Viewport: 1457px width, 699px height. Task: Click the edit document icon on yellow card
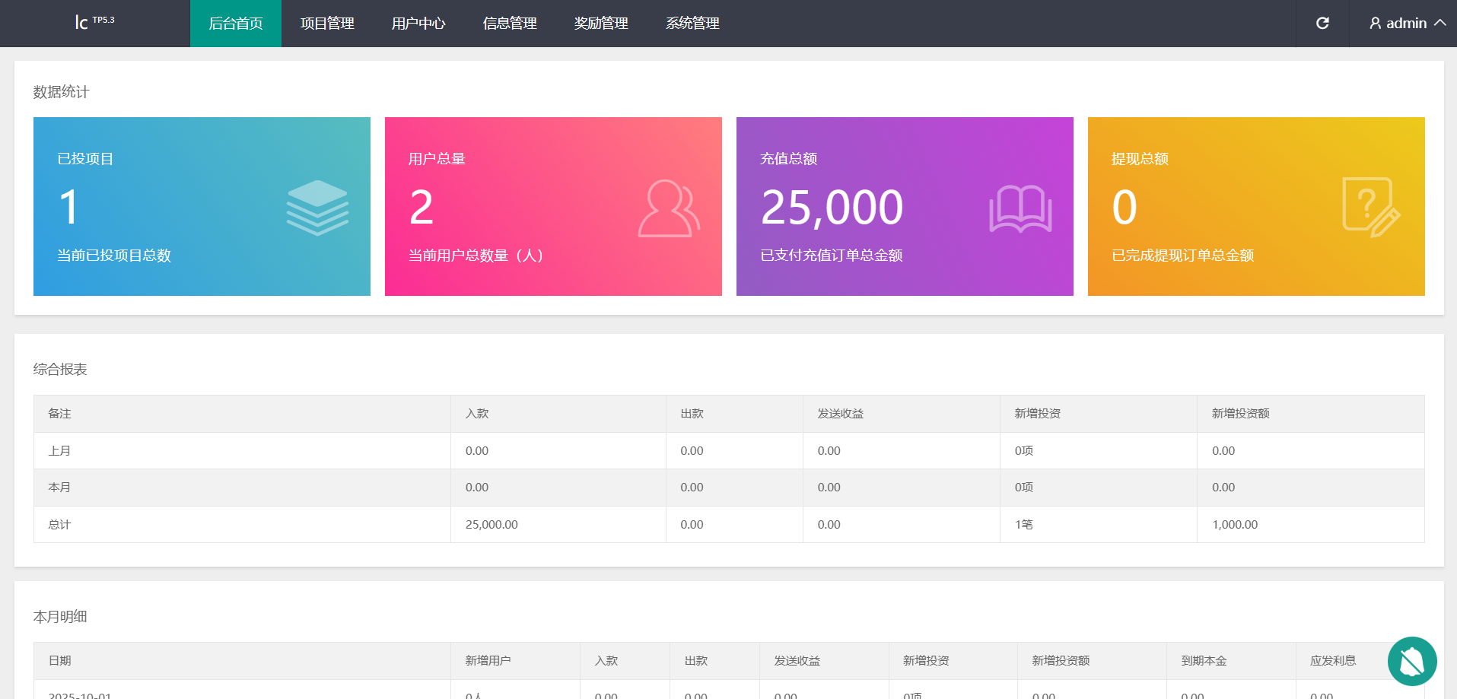point(1370,208)
